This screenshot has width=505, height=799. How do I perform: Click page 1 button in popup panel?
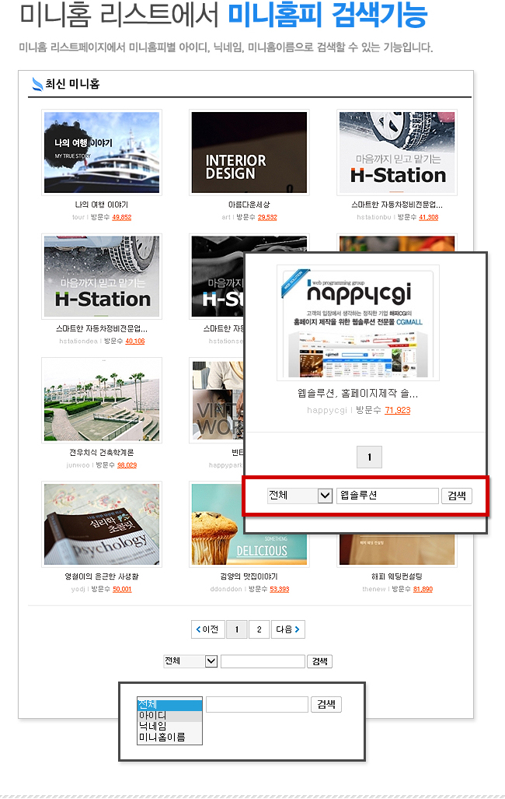(370, 457)
